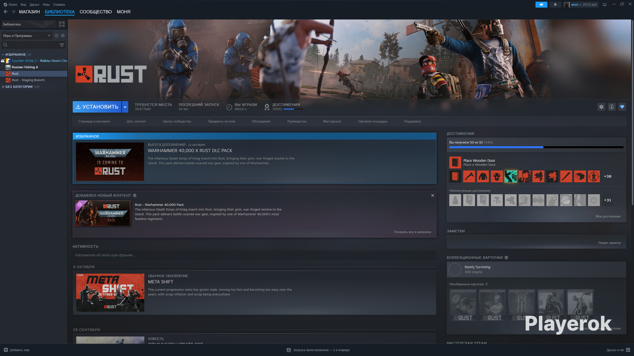Open the notifications bell
The image size is (634, 356).
click(x=555, y=5)
